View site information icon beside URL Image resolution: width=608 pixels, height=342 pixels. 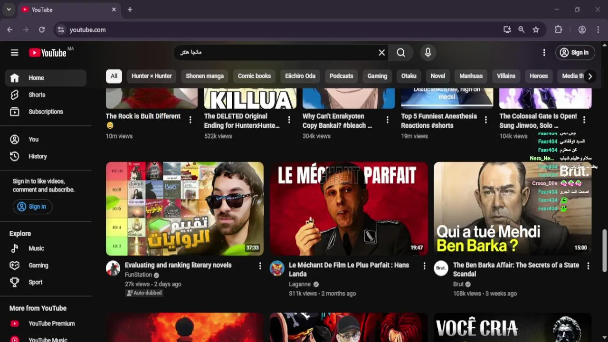click(60, 29)
